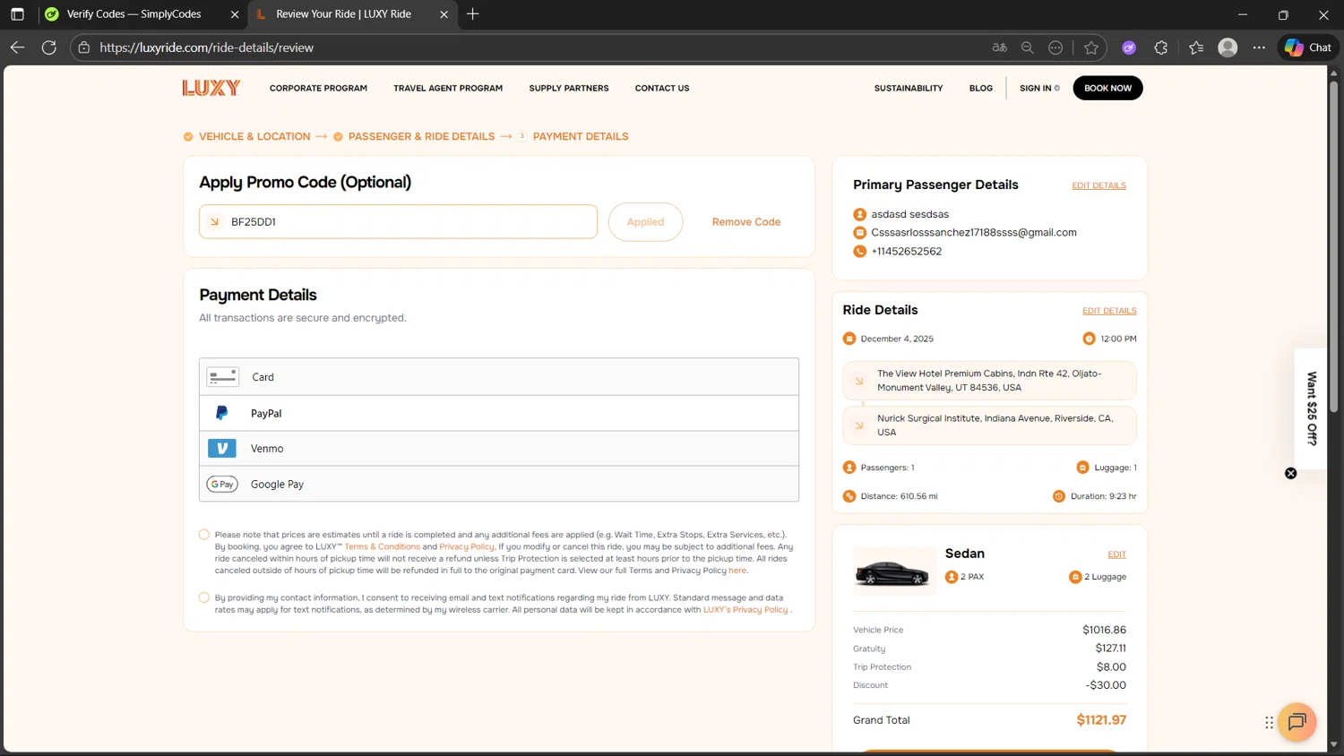
Task: Go to Vehicle & Location step
Action: [x=254, y=136]
